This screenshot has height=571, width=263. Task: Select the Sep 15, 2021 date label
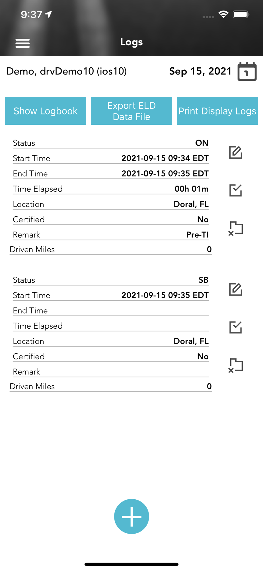click(200, 71)
